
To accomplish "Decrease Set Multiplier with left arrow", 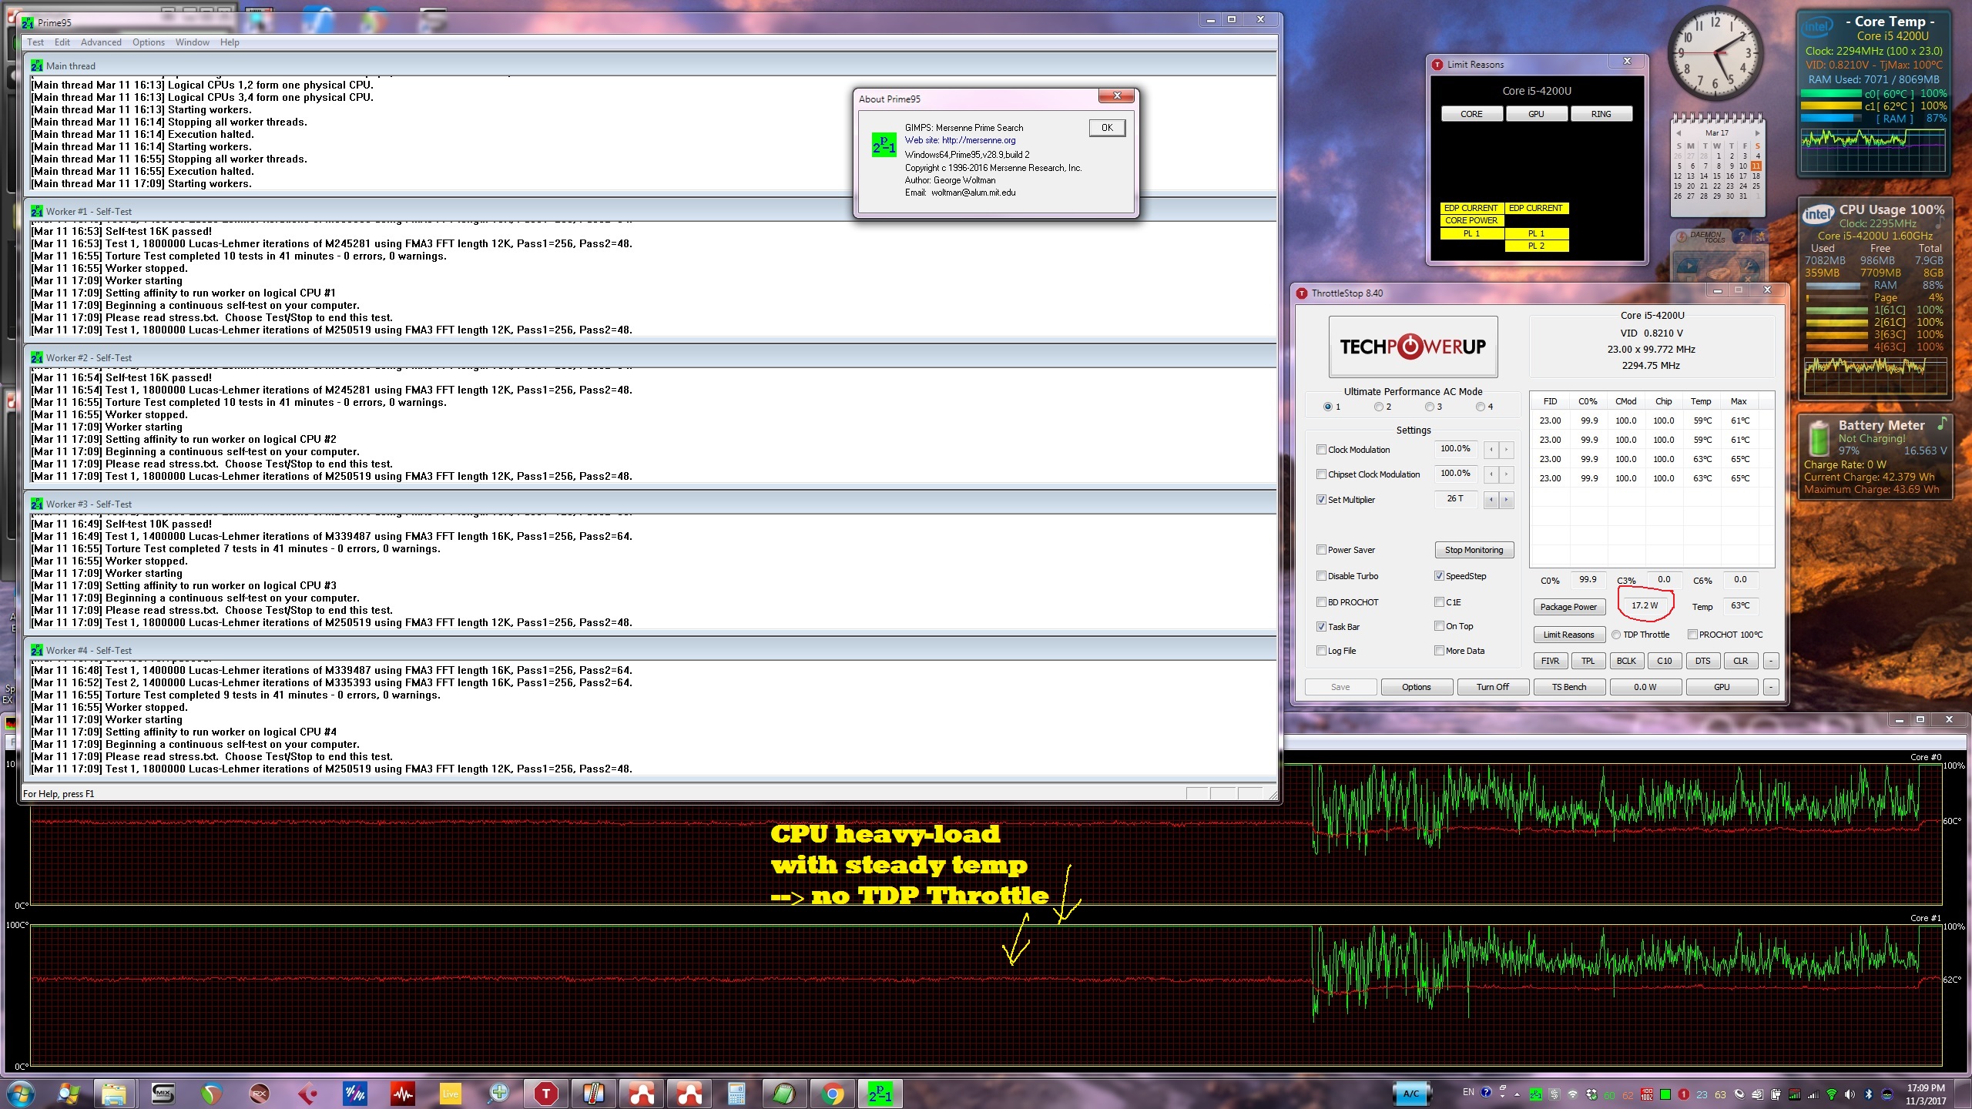I will pos(1491,500).
